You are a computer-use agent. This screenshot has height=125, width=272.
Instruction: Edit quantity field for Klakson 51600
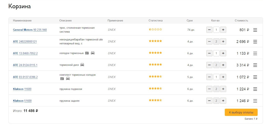[216, 101]
